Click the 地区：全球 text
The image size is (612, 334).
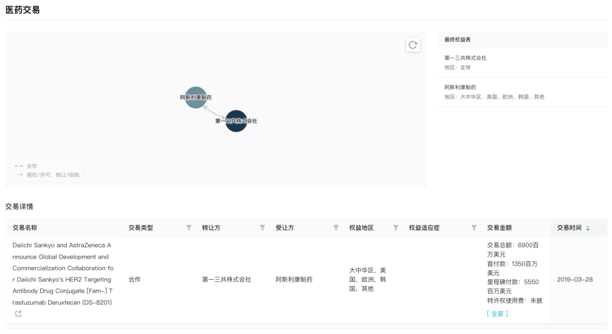tap(457, 67)
